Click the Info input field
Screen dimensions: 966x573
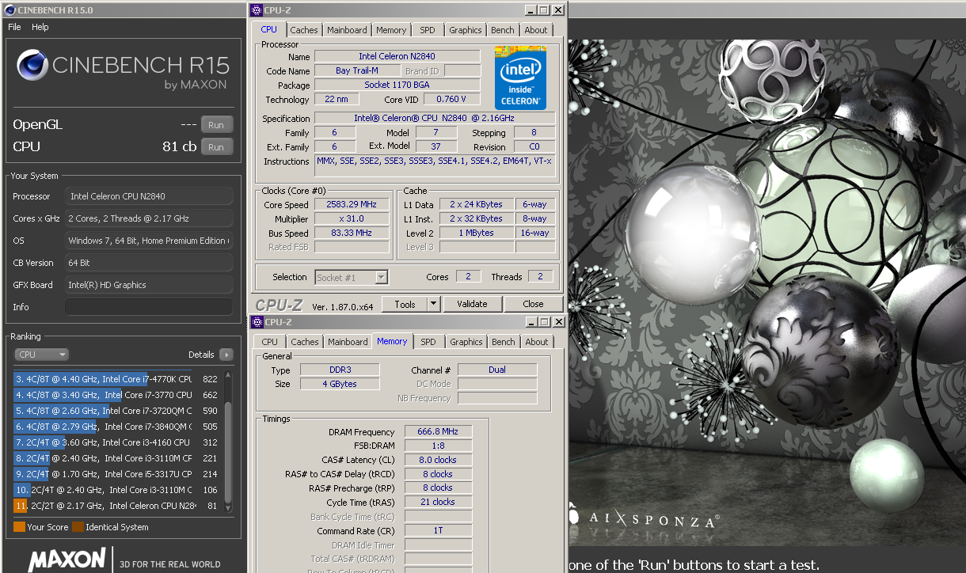pos(149,307)
